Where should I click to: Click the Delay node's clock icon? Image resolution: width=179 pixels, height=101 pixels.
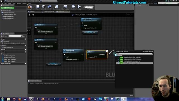(107, 50)
